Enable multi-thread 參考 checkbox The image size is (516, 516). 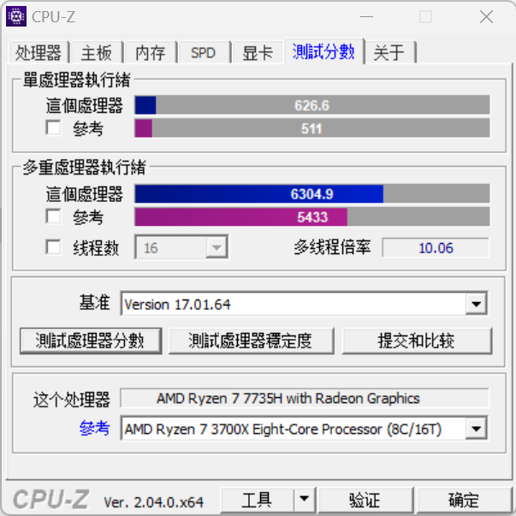pos(53,216)
